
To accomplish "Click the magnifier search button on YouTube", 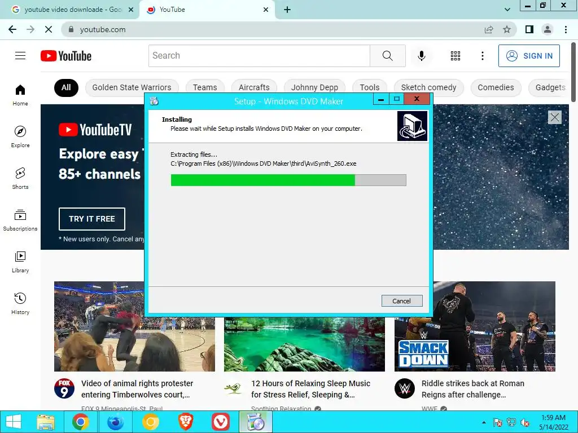I will (387, 56).
